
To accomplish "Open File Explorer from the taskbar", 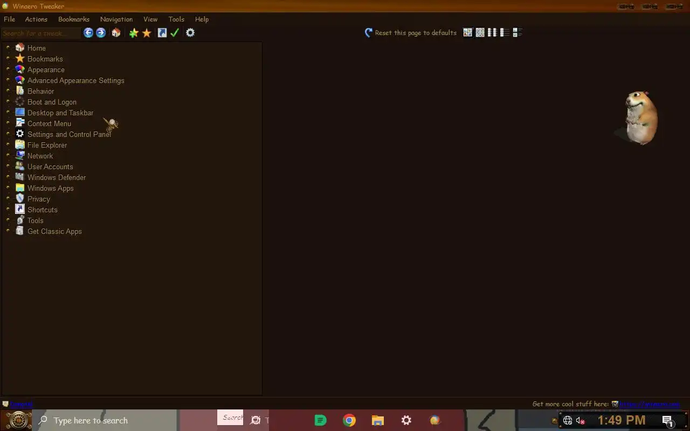I will pyautogui.click(x=378, y=420).
